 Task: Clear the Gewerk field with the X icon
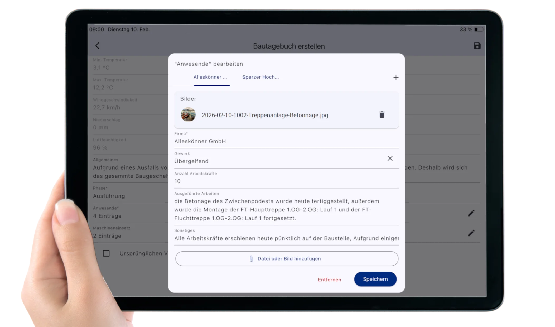(x=390, y=158)
